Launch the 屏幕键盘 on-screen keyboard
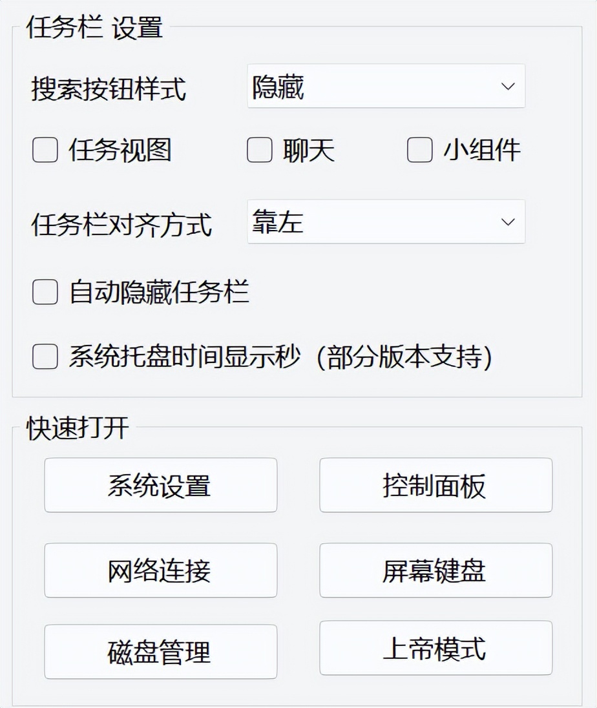This screenshot has height=708, width=597. pos(436,570)
